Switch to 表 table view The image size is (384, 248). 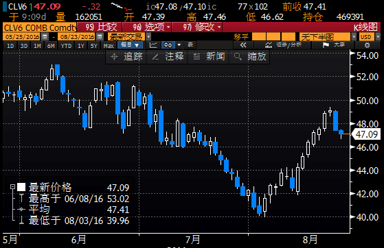[190, 45]
